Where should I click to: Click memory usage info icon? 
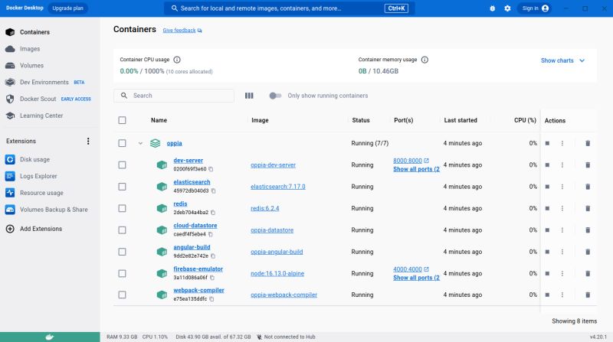pyautogui.click(x=425, y=60)
